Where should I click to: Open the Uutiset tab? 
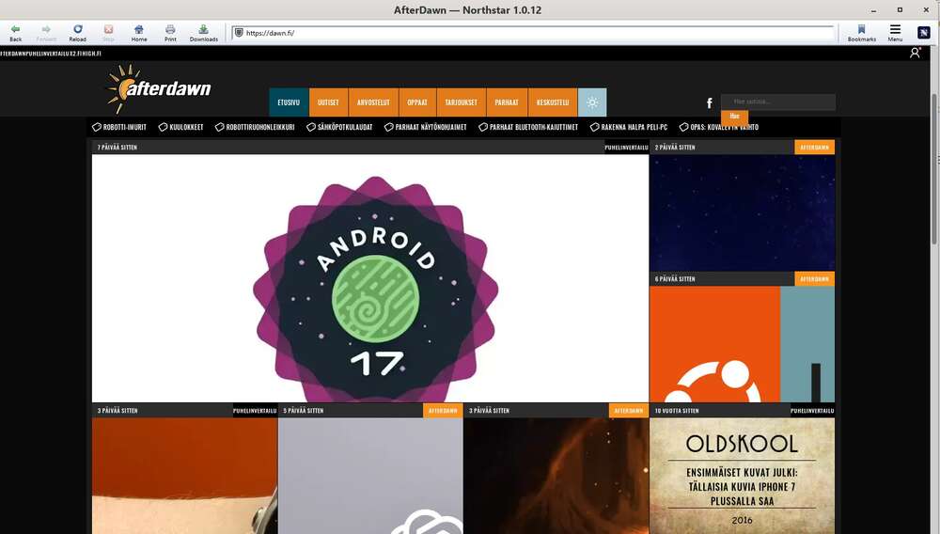pyautogui.click(x=328, y=102)
